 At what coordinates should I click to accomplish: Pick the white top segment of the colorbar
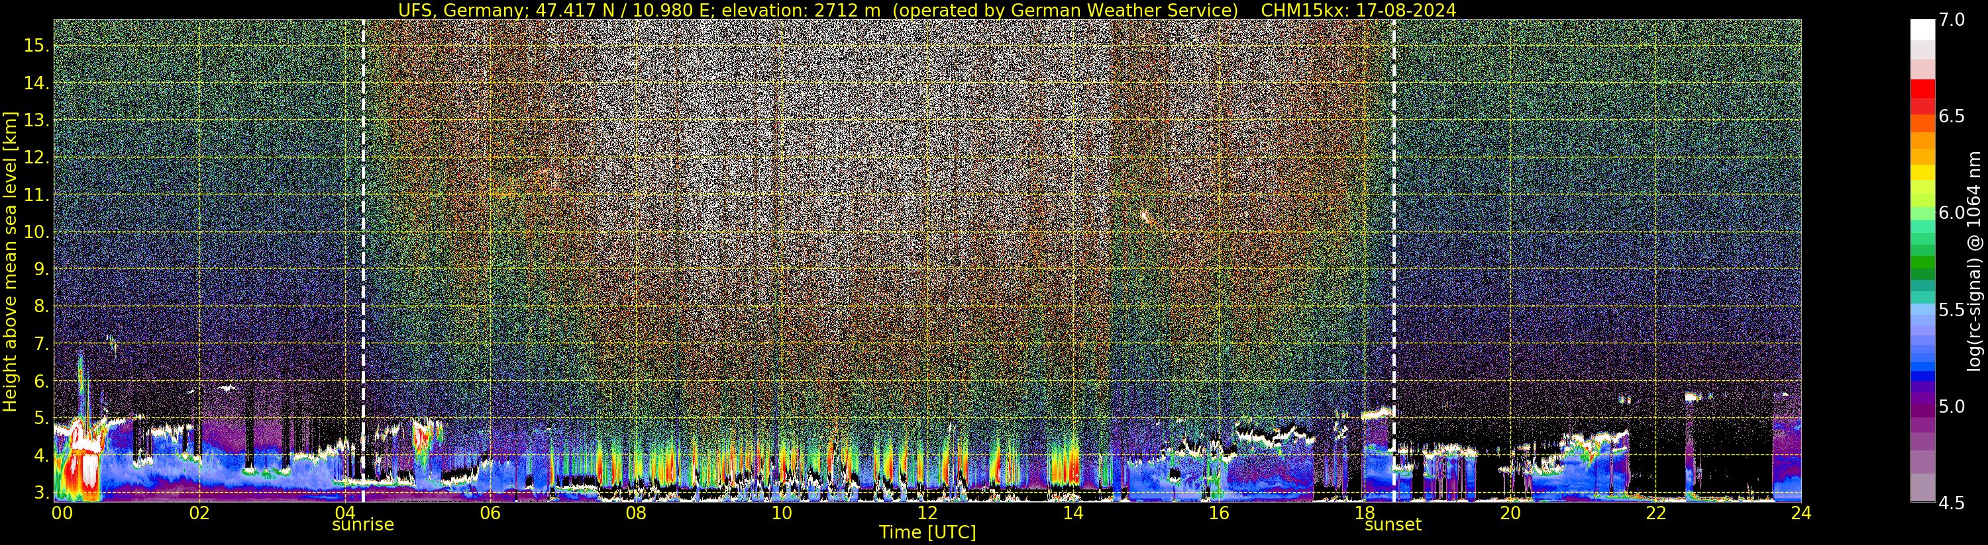pos(1923,29)
